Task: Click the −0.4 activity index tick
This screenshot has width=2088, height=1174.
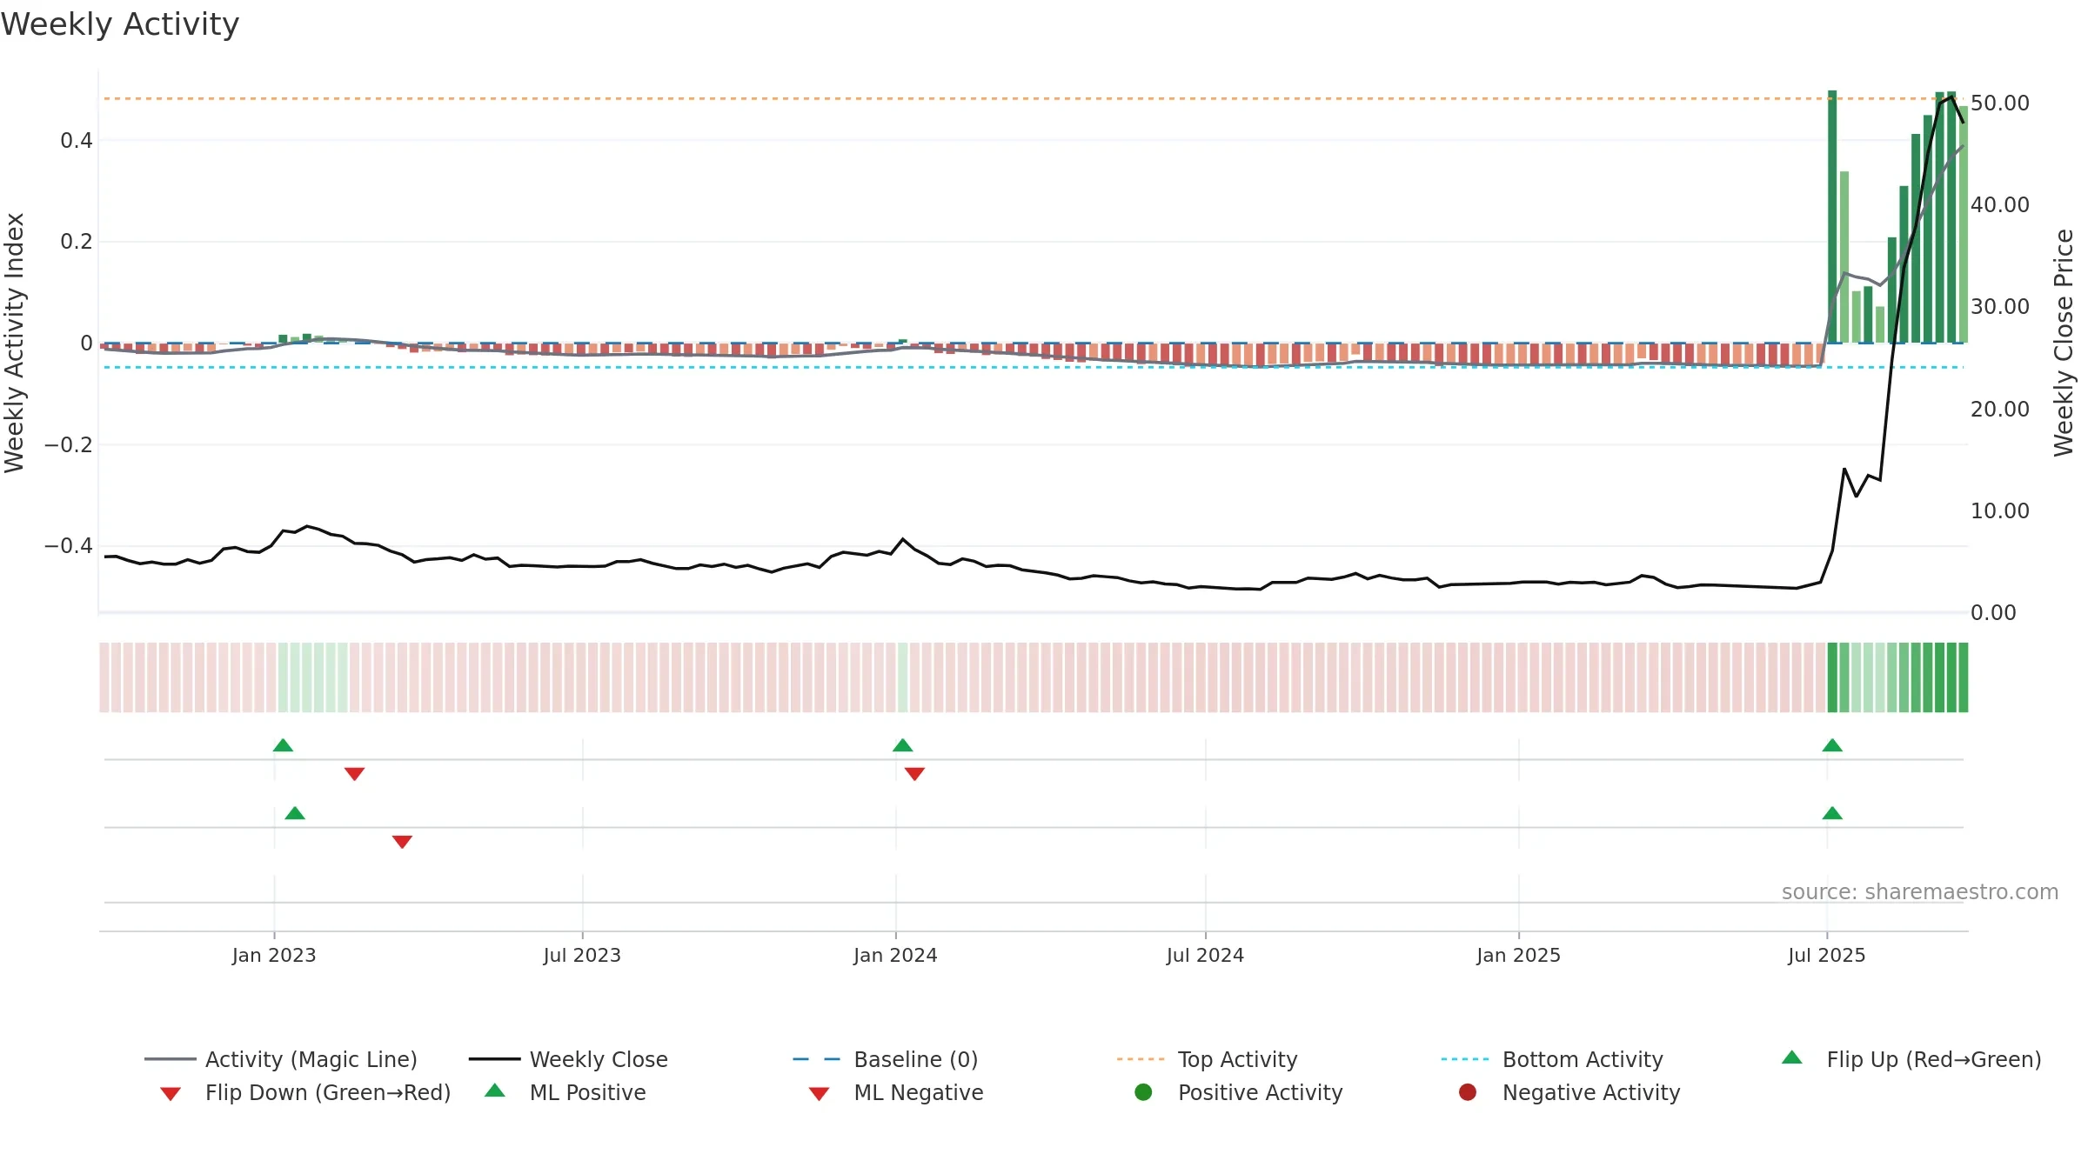Action: pos(68,545)
